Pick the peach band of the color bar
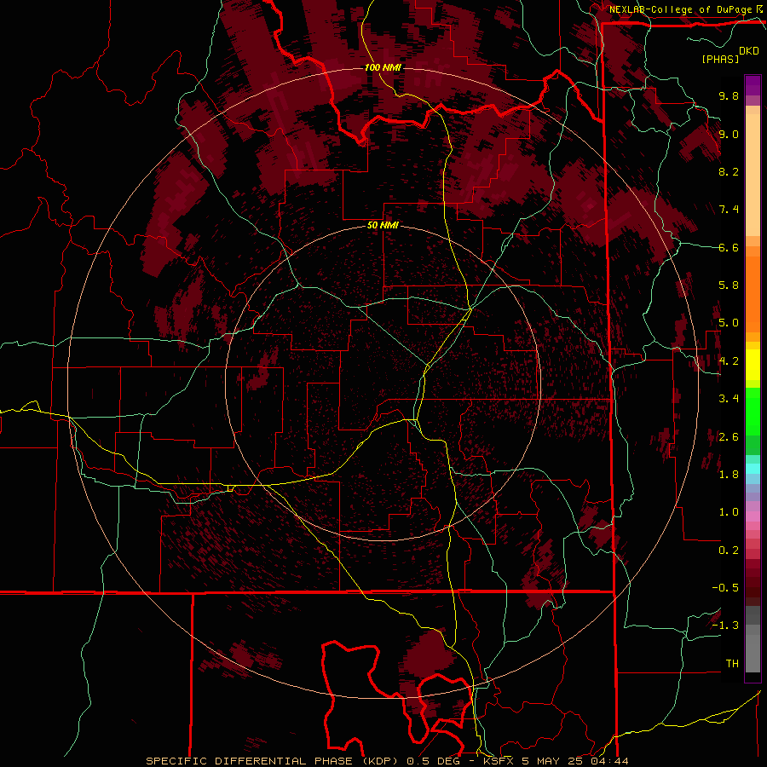This screenshot has height=767, width=767. [x=753, y=176]
